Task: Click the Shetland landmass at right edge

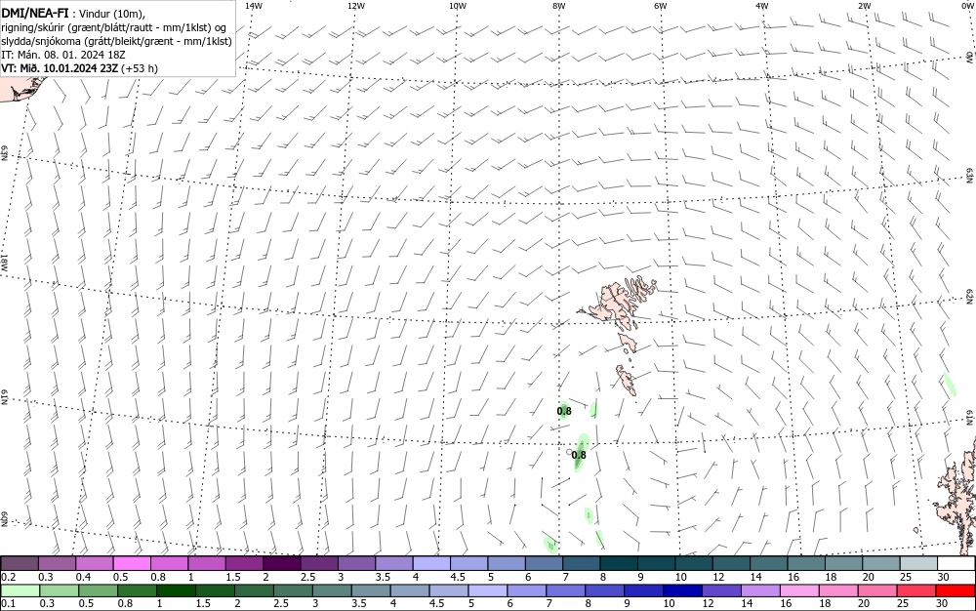Action: pos(958,498)
